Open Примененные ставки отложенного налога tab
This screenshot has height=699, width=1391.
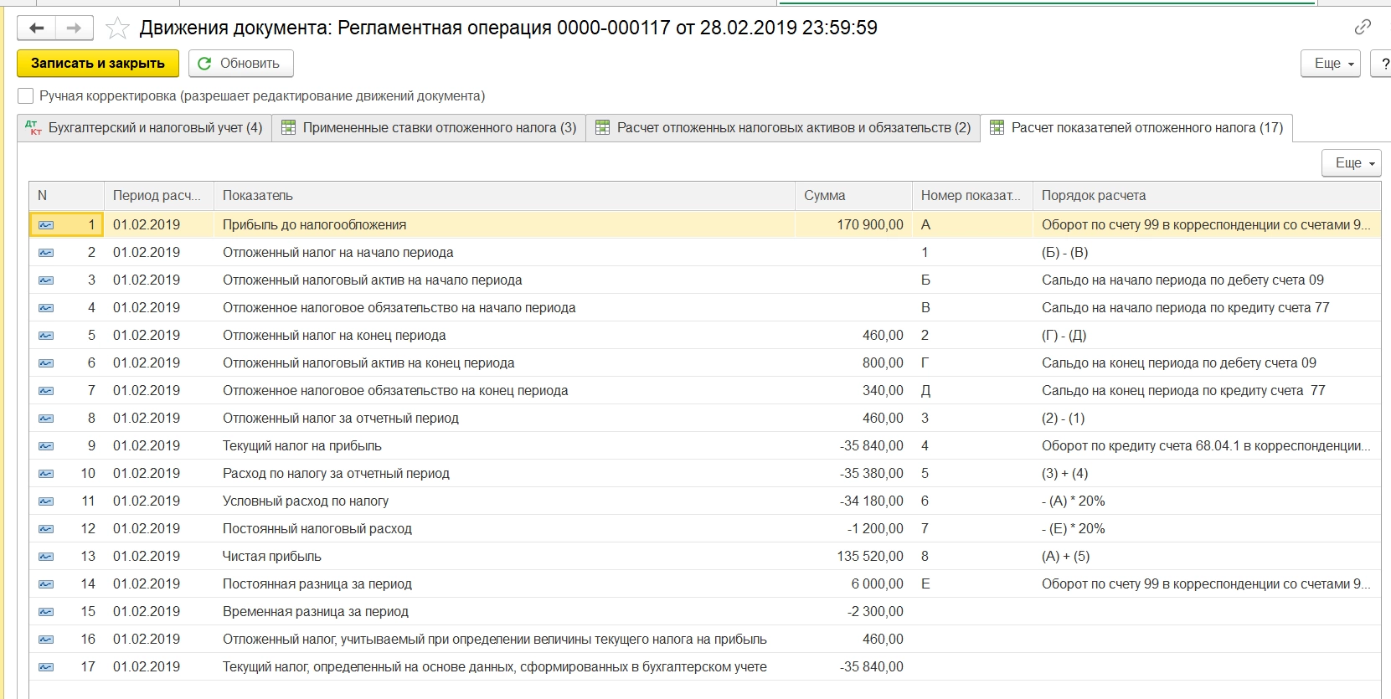429,128
